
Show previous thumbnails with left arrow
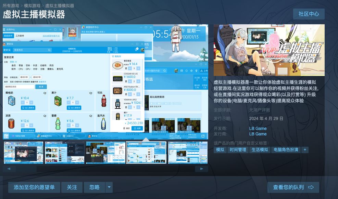coord(9,169)
